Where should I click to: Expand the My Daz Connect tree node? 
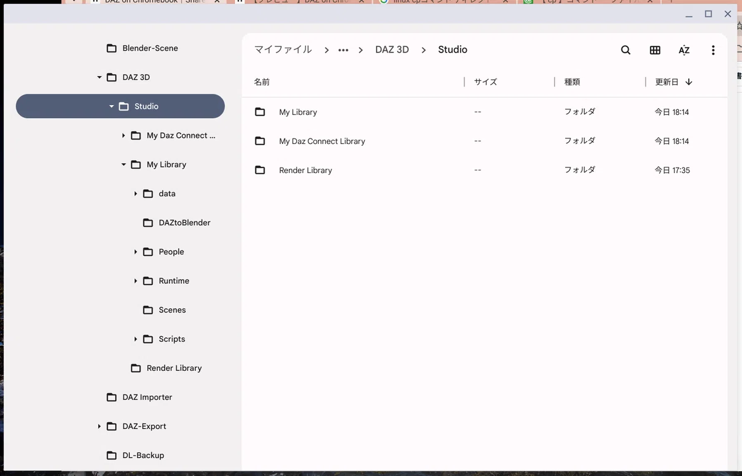(124, 135)
